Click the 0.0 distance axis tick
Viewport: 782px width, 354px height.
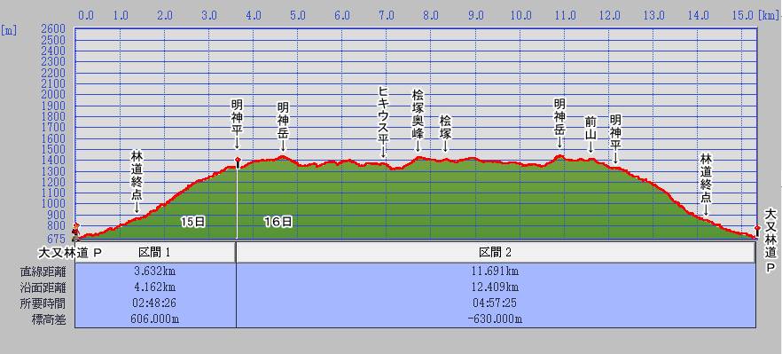(86, 15)
